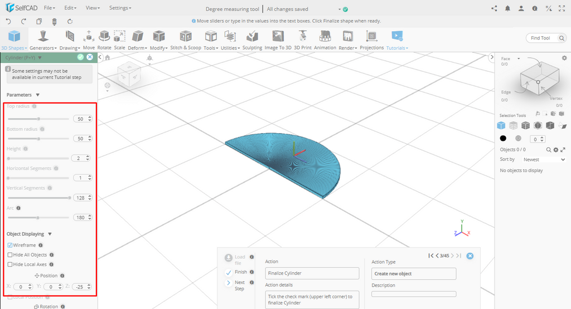Open the Edit menu
The height and width of the screenshot is (309, 571).
point(70,8)
